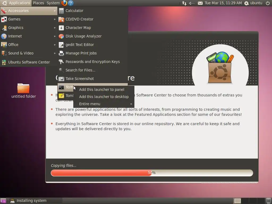
Task: Open the Ubuntu Software Center icon
Action: click(x=4, y=62)
